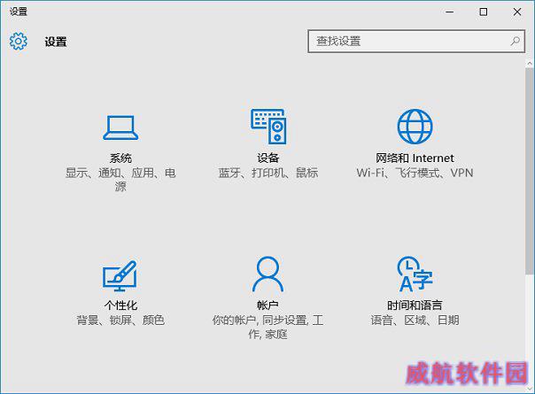Screen dimensions: 535x394
Task: Click the 语言、区域、日期 description
Action: point(415,321)
